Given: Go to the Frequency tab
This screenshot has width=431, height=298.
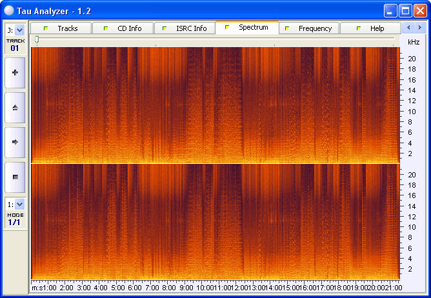Looking at the screenshot, I should pos(308,28).
